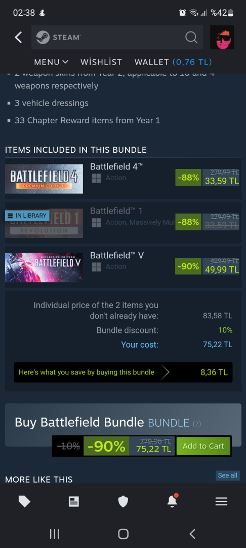
Task: Open the profile avatar in the header
Action: click(x=222, y=37)
